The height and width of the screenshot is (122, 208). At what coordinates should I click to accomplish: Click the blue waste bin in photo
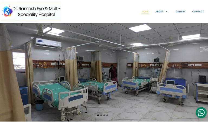tap(39, 105)
